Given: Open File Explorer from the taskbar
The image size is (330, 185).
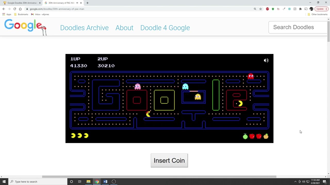Looking at the screenshot, I should (88, 182).
